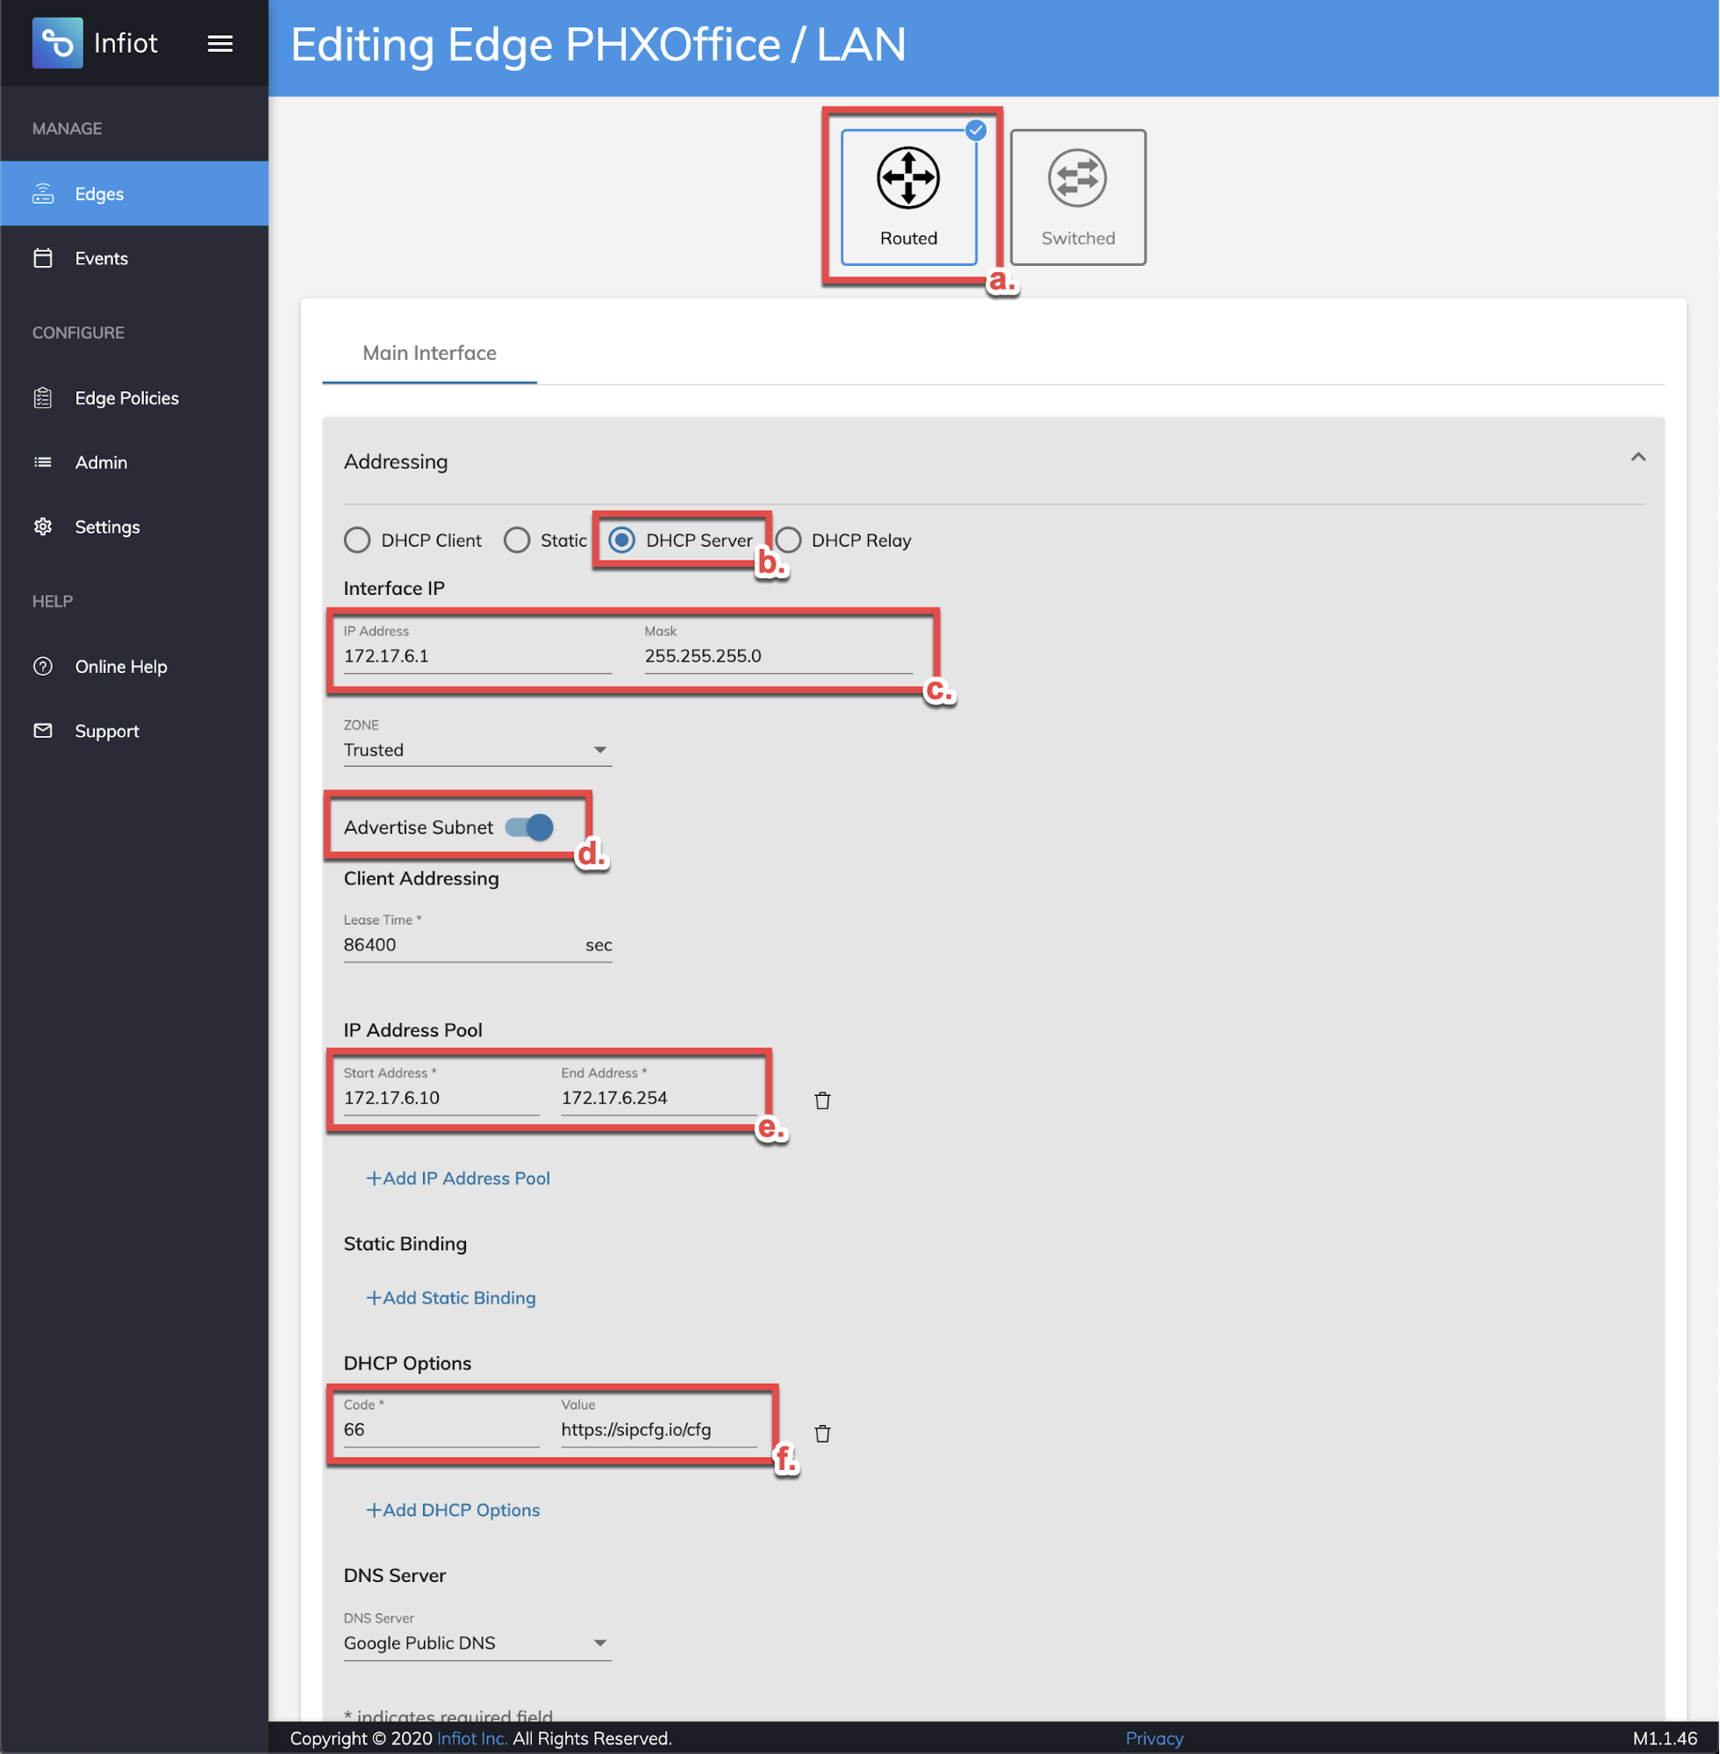Toggle the Advertise Subnet switch
Image resolution: width=1720 pixels, height=1754 pixels.
[x=530, y=827]
